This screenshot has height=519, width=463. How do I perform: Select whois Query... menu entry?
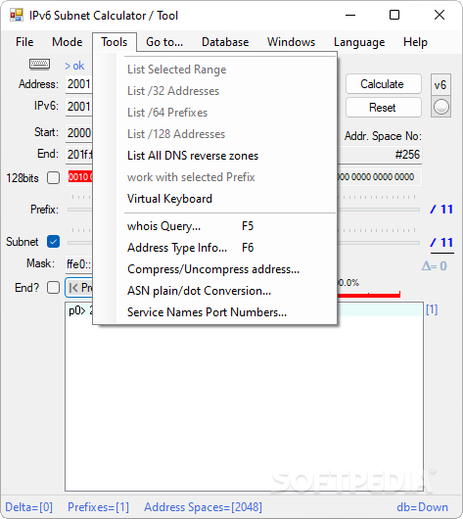[215, 226]
